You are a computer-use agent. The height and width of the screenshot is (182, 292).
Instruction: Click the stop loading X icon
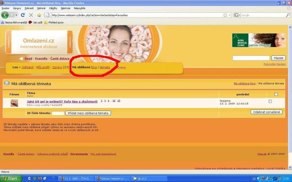pos(31,15)
